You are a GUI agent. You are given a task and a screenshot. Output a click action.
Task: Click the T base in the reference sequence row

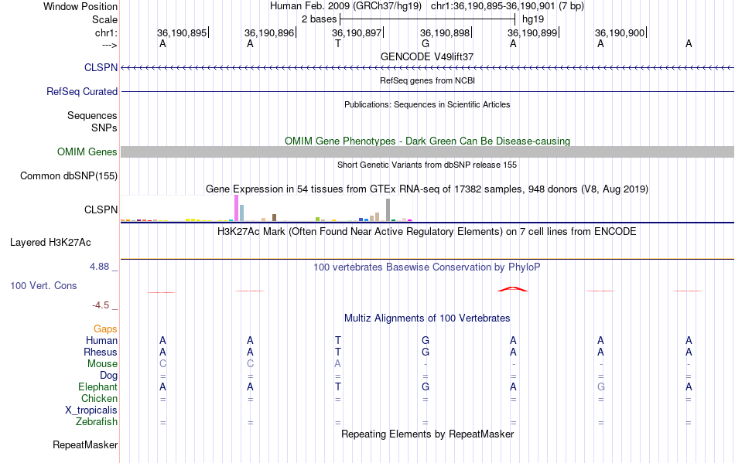click(338, 43)
